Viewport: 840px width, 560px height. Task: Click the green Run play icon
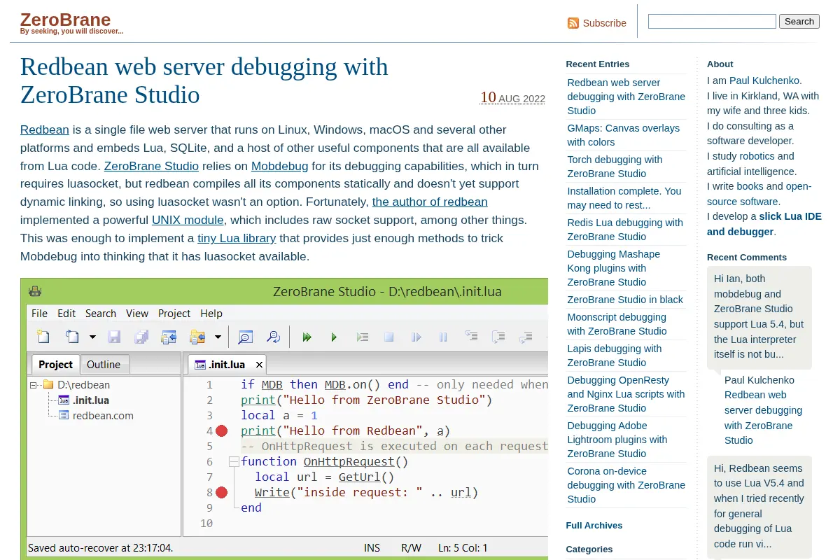(x=334, y=337)
